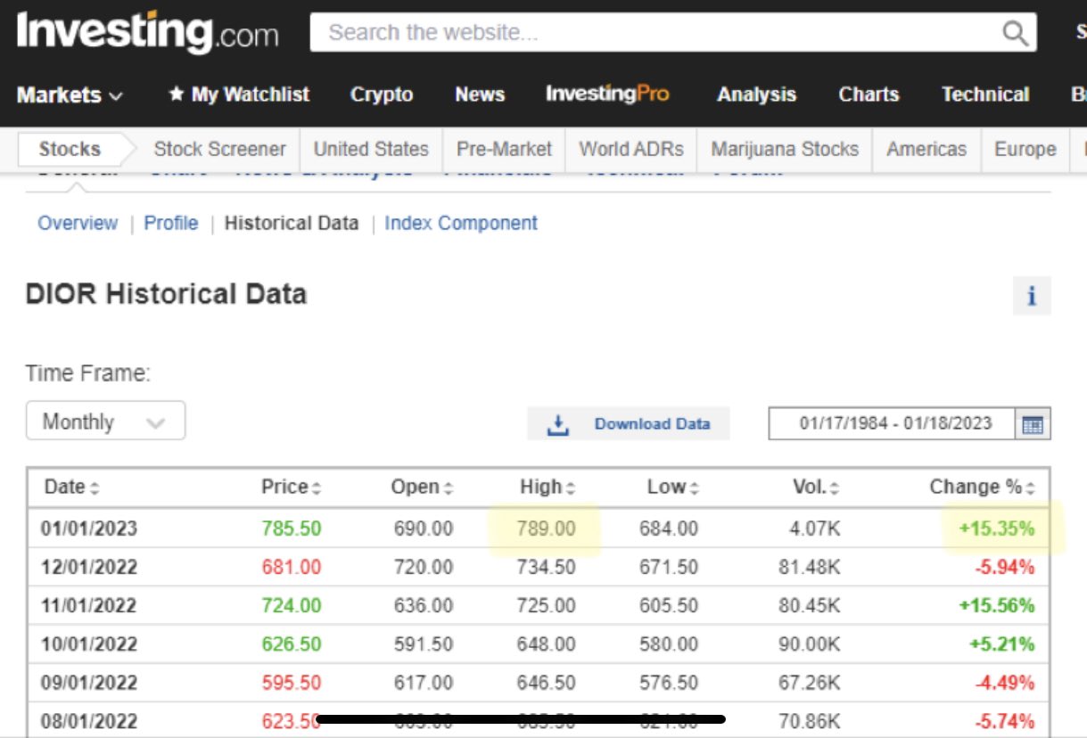Sort table by Open column arrows

pos(449,488)
